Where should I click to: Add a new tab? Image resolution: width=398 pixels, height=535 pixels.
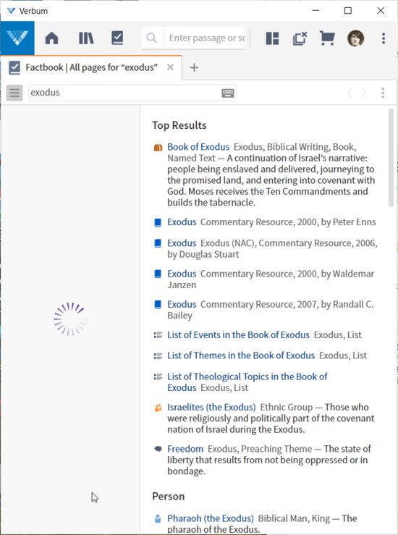tap(194, 67)
